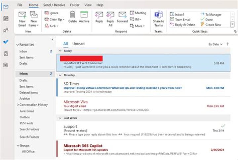Click the Reply & Delete quick step

(182, 24)
